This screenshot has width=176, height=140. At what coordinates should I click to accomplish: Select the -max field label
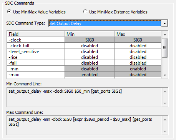coord(36,75)
